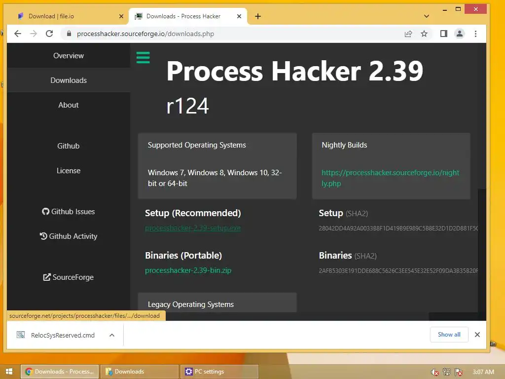Share this page using the share icon
This screenshot has height=379, width=505.
point(408,34)
